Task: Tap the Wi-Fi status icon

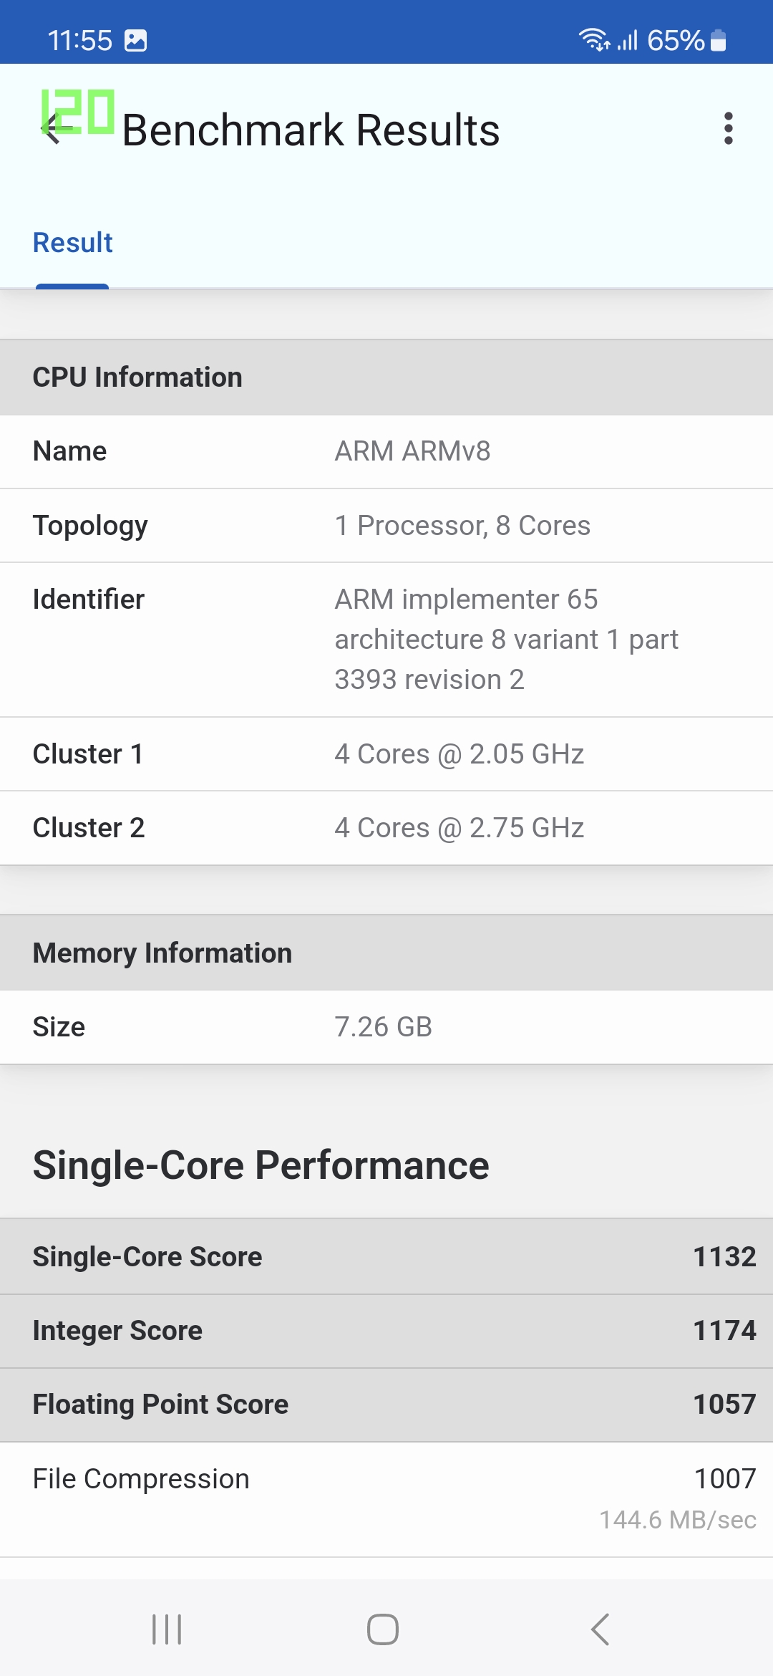Action: coord(593,40)
